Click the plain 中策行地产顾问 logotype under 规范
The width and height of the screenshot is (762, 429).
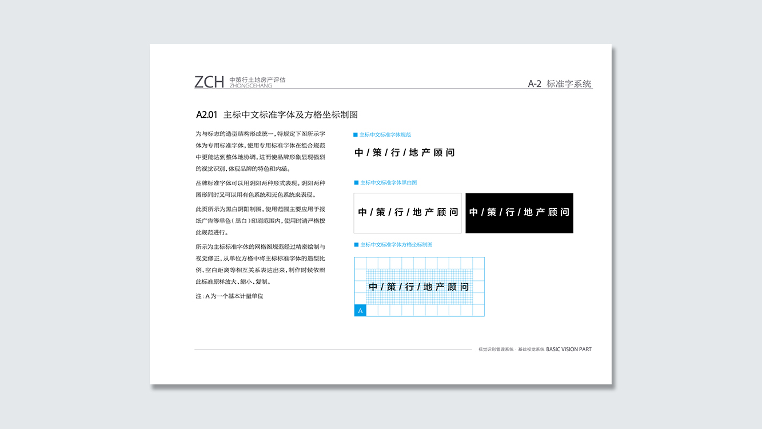pyautogui.click(x=405, y=153)
